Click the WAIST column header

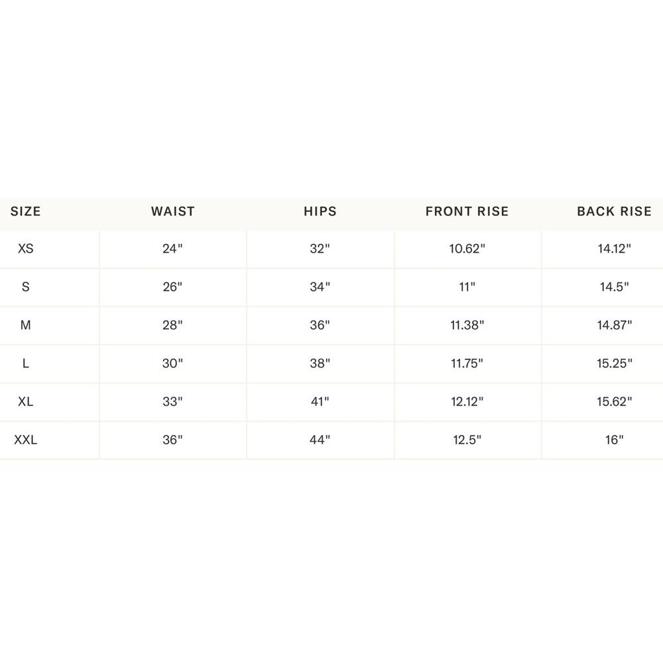173,211
